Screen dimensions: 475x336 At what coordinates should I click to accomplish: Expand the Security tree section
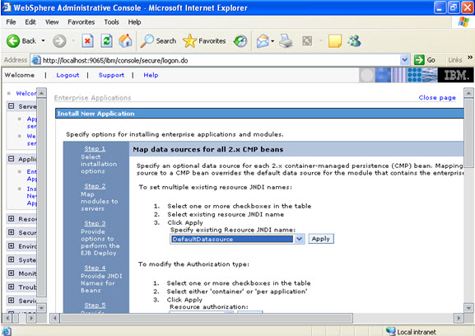pos(12,232)
